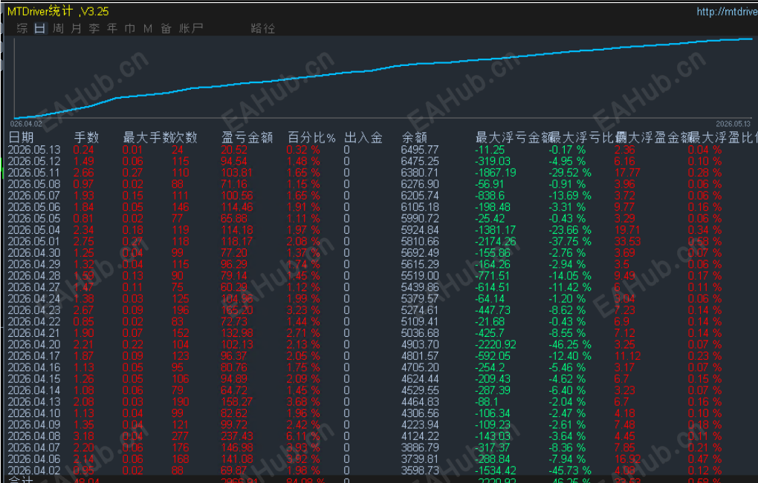The width and height of the screenshot is (758, 483).
Task: Switch to the 账户 account tab
Action: coord(191,28)
